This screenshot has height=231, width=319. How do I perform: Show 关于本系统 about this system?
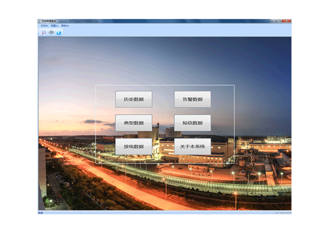pyautogui.click(x=192, y=147)
